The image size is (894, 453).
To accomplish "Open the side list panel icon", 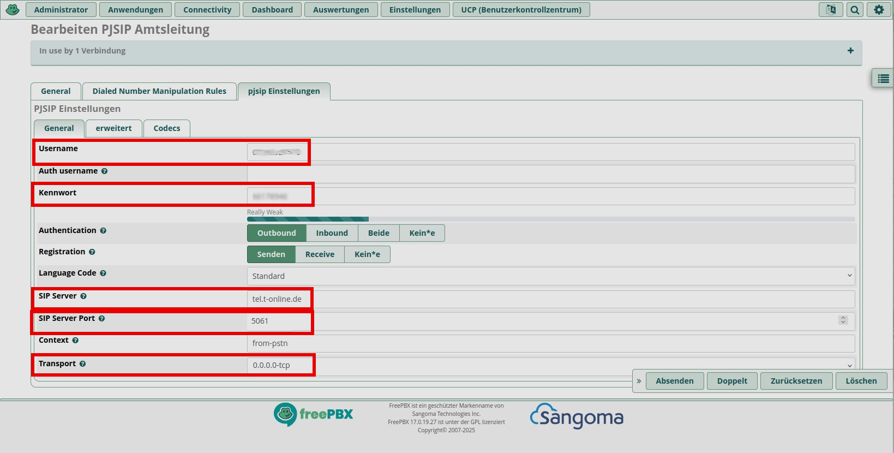I will 883,79.
